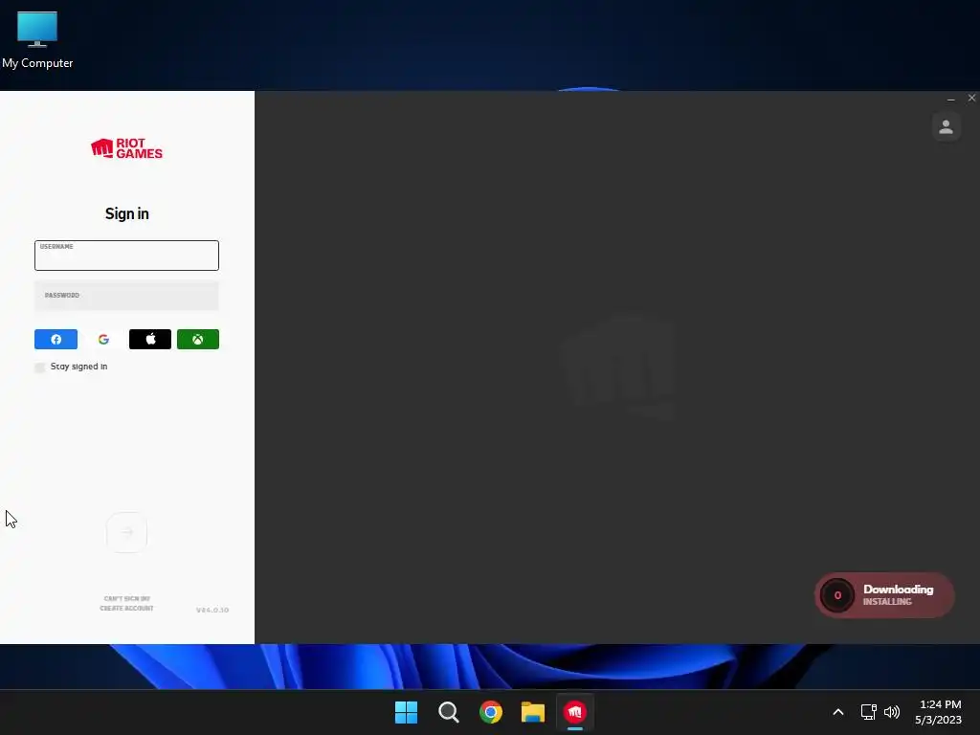Click the Username input field
This screenshot has height=735, width=980.
pos(127,256)
